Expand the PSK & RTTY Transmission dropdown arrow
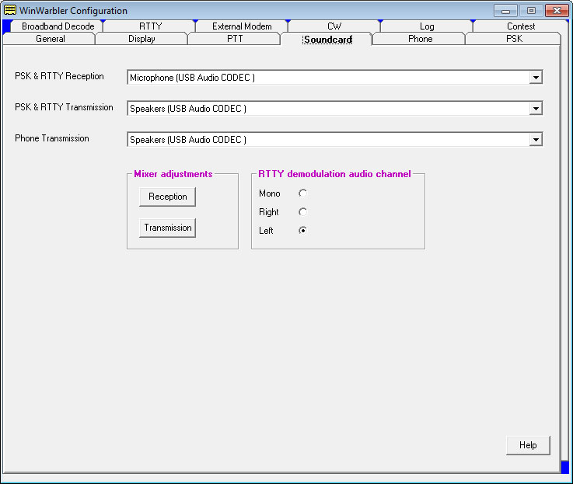The width and height of the screenshot is (573, 484). [x=536, y=109]
